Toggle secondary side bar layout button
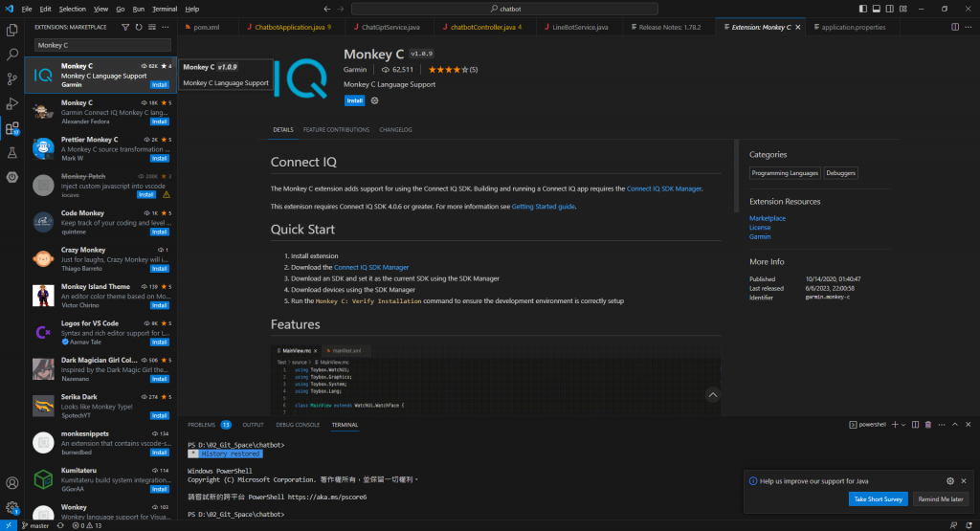Image resolution: width=980 pixels, height=531 pixels. coord(889,9)
